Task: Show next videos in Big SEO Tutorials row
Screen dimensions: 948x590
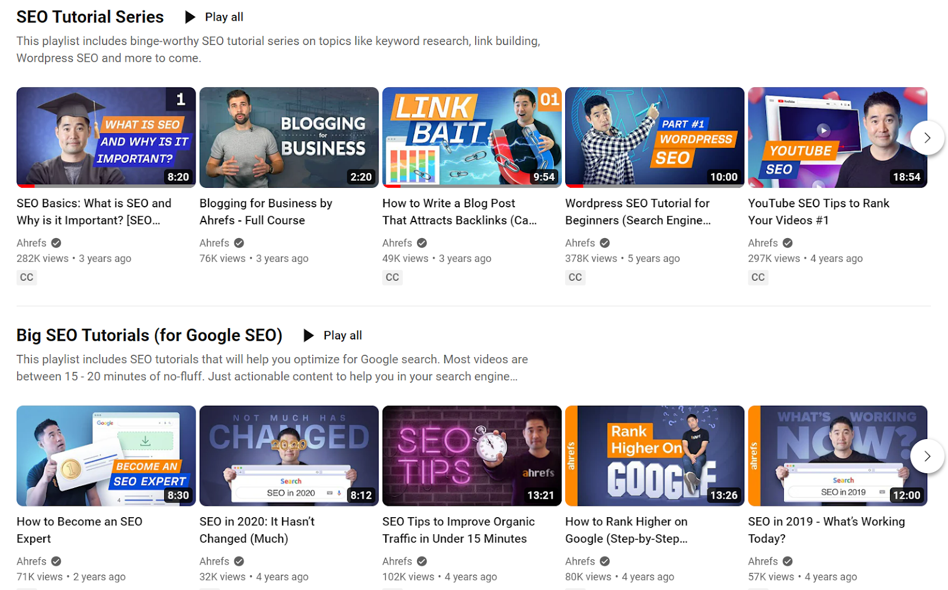Action: (x=927, y=456)
